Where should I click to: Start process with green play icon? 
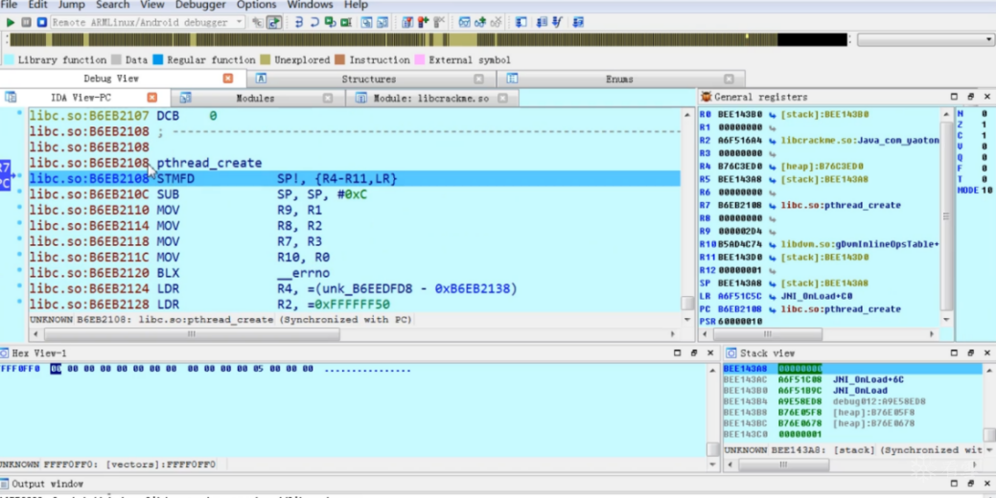coord(11,22)
